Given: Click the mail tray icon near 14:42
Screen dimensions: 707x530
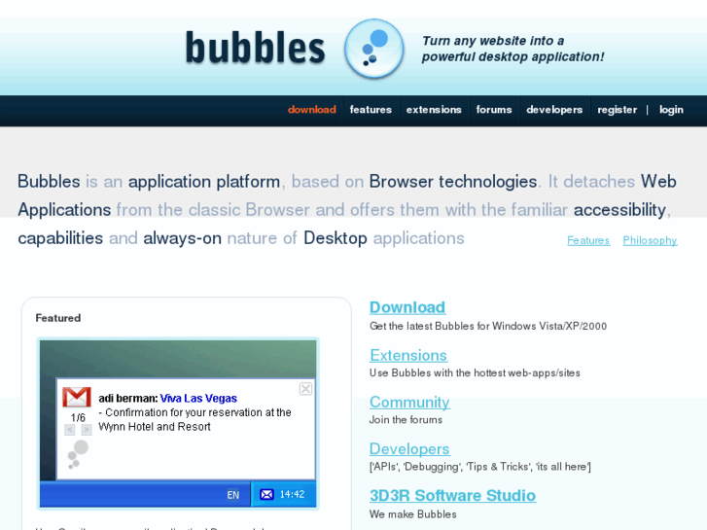Looking at the screenshot, I should pyautogui.click(x=266, y=494).
